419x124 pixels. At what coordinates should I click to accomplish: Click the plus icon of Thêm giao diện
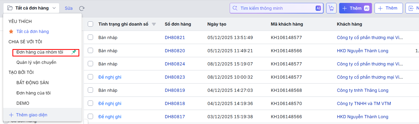(11, 115)
